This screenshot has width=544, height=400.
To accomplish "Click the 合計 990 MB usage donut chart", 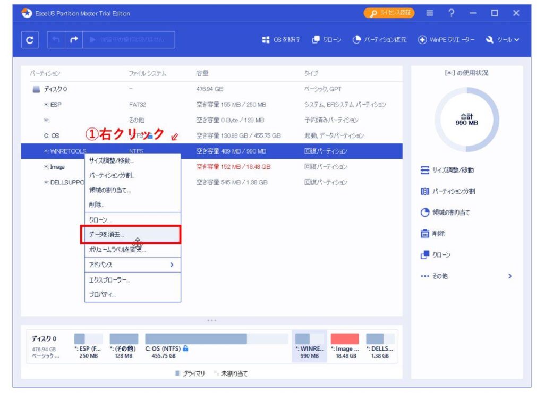I will tap(466, 120).
